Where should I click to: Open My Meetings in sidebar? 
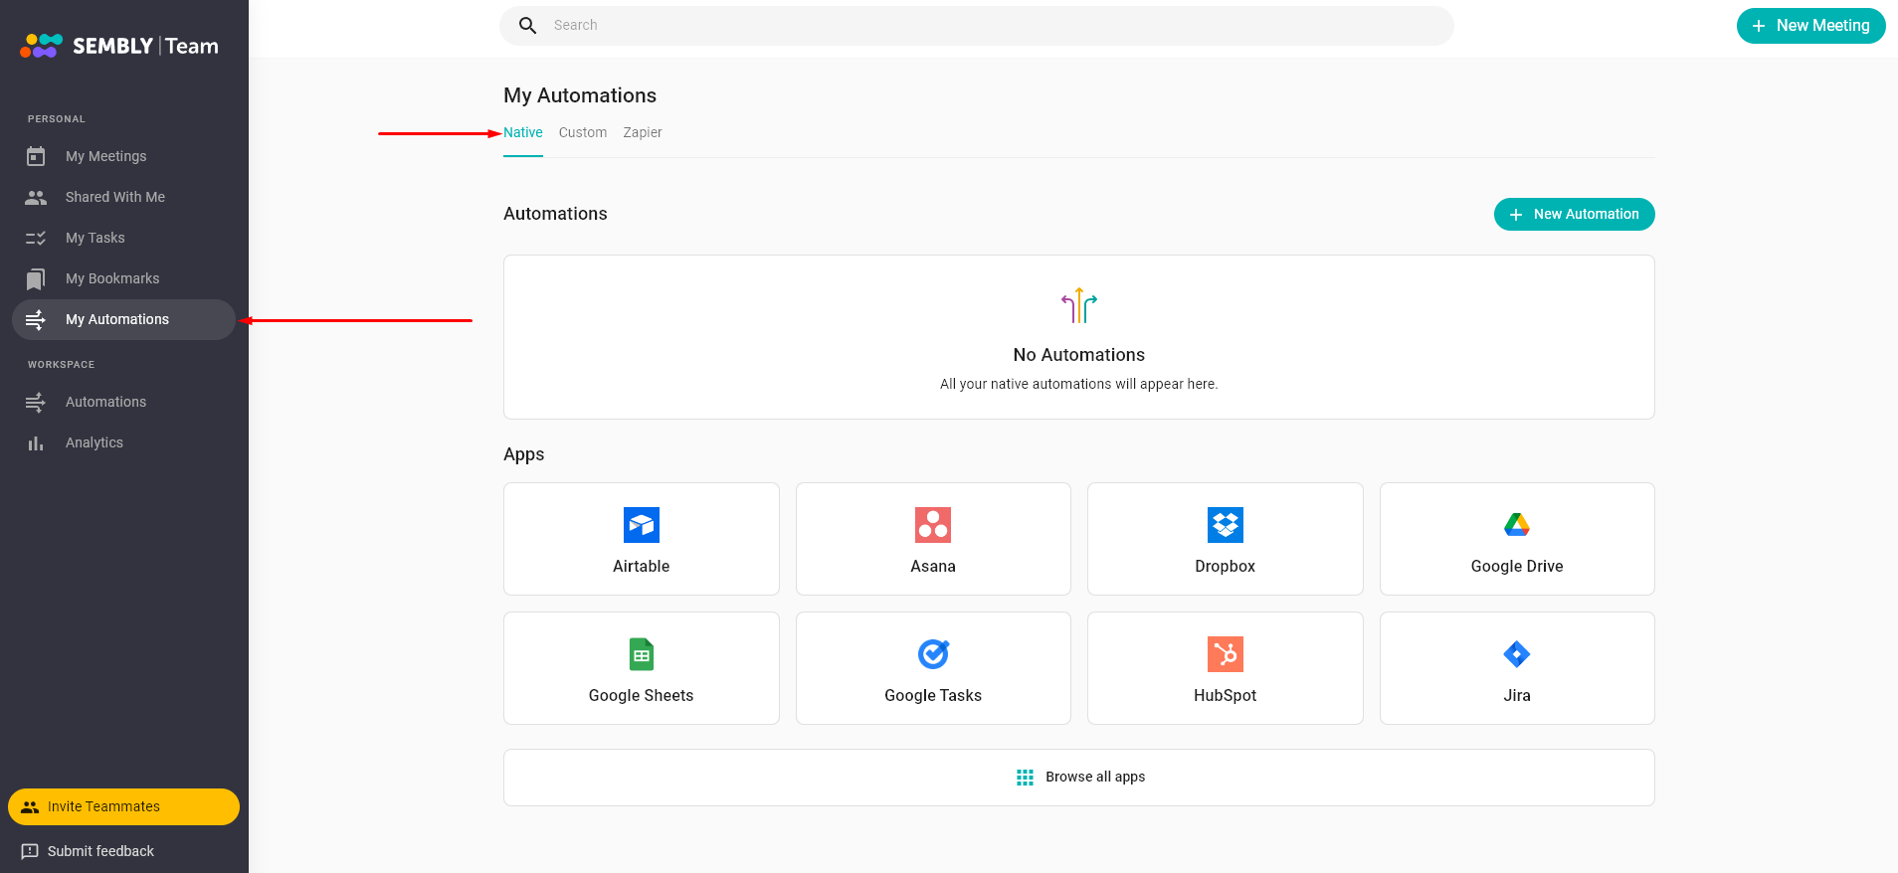123,156
